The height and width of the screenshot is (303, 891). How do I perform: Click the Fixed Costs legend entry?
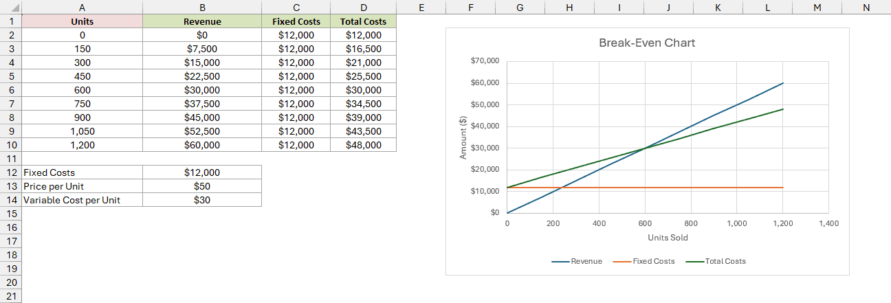click(643, 261)
